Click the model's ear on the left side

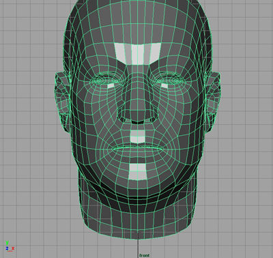coord(62,100)
